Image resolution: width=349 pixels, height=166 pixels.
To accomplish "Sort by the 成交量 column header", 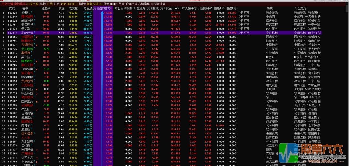I will pos(73,8).
